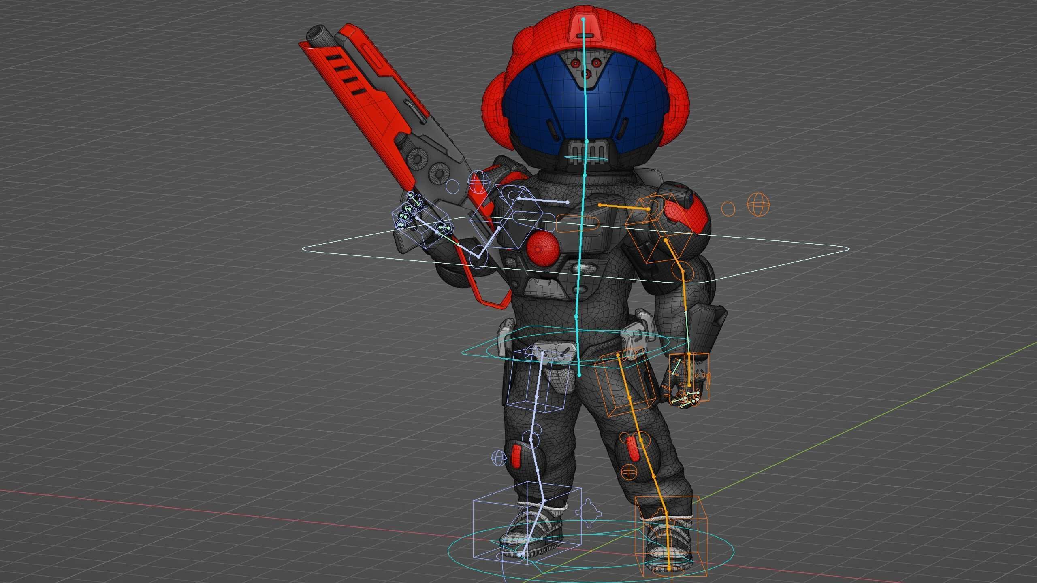The image size is (1037, 583).
Task: Click the small orange circle beside the orange sphere
Action: [728, 209]
